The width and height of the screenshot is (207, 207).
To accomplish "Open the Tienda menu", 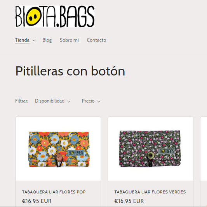I will [22, 40].
